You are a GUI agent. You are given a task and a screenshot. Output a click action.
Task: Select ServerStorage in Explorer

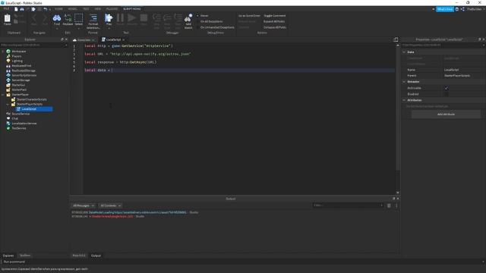point(21,80)
